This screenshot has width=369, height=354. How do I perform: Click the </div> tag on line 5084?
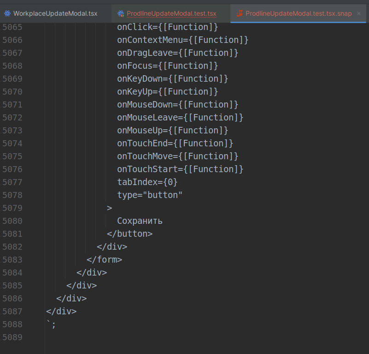(x=92, y=273)
